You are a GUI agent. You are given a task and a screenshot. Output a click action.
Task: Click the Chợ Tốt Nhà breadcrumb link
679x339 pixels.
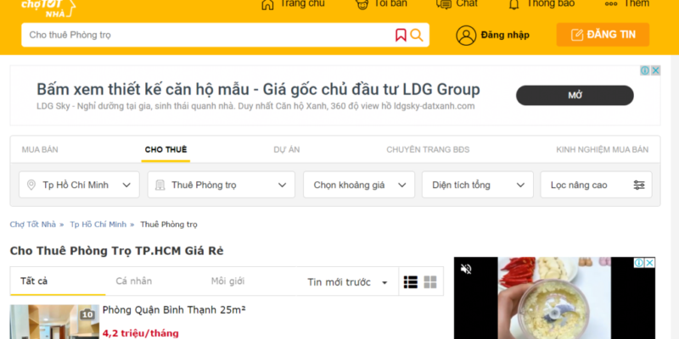(32, 225)
